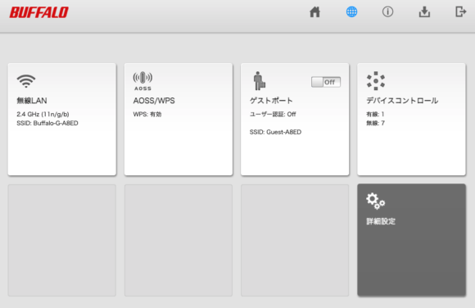Click the wireless LAN Wi-Fi icon
This screenshot has height=308, width=475.
(x=26, y=81)
